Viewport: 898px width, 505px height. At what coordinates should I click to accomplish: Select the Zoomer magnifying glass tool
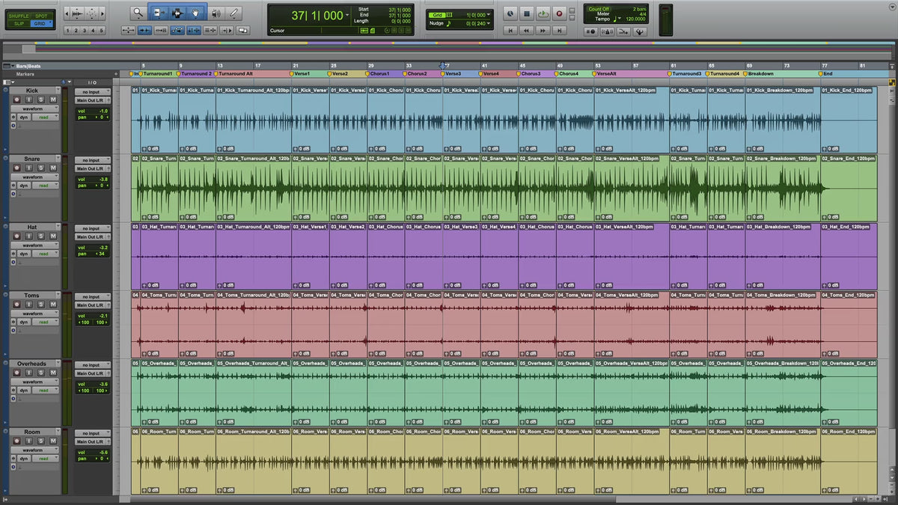(138, 13)
